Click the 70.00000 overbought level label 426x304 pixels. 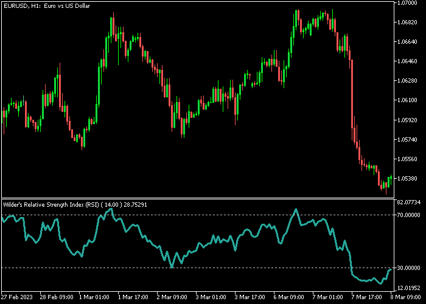[x=408, y=215]
